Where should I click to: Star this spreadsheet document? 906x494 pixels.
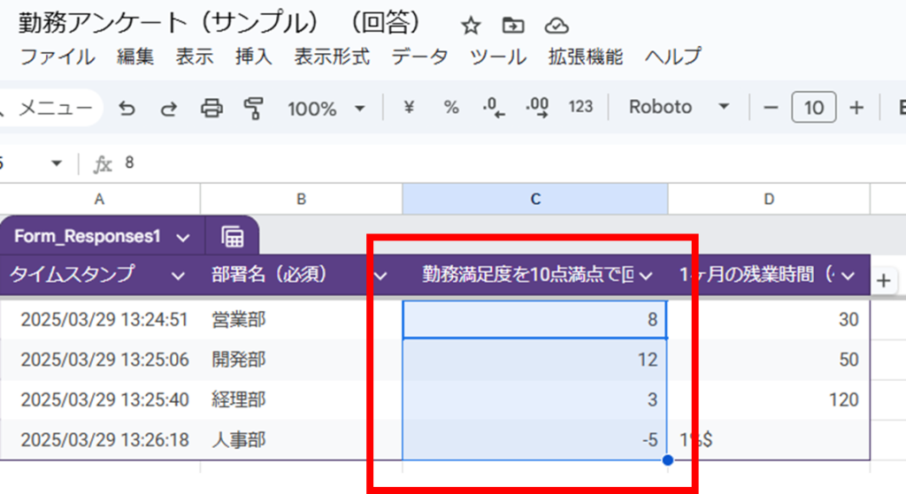point(471,25)
